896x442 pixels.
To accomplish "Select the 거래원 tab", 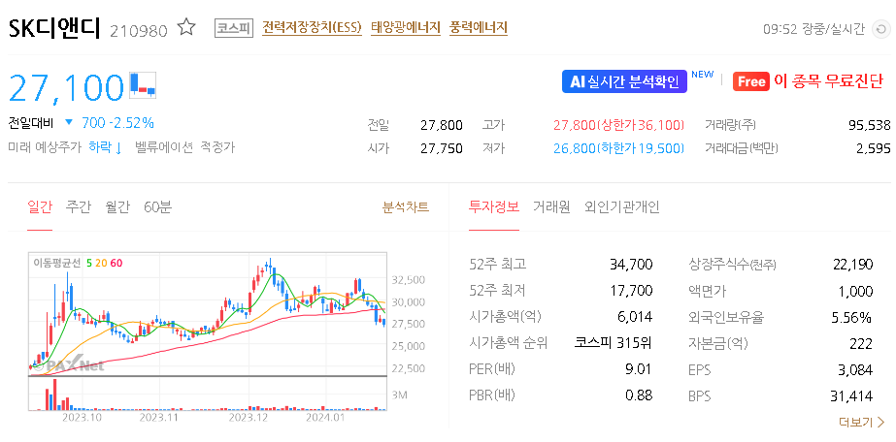I will click(551, 206).
